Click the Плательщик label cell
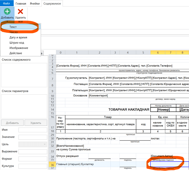 (80, 90)
